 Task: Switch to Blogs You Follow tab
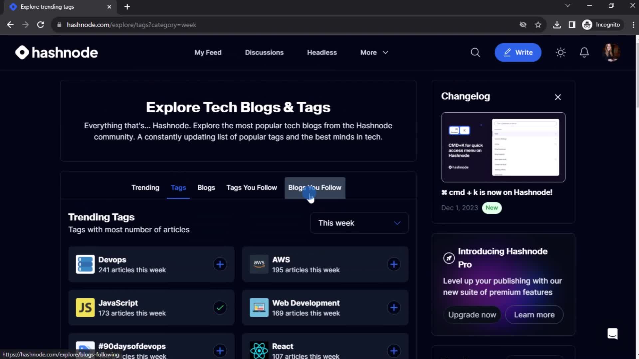[315, 187]
